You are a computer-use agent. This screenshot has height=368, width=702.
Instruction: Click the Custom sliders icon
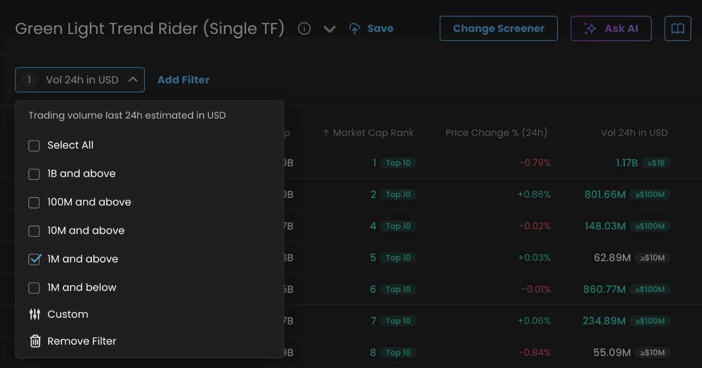click(34, 314)
